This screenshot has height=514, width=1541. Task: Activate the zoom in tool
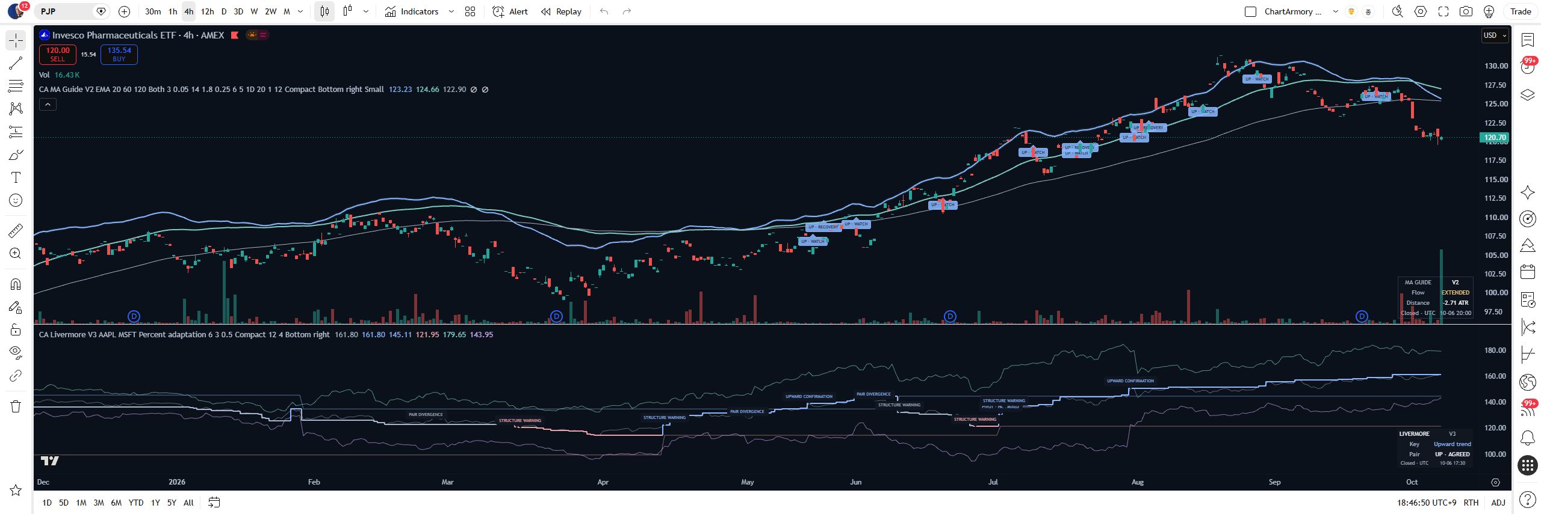click(16, 253)
